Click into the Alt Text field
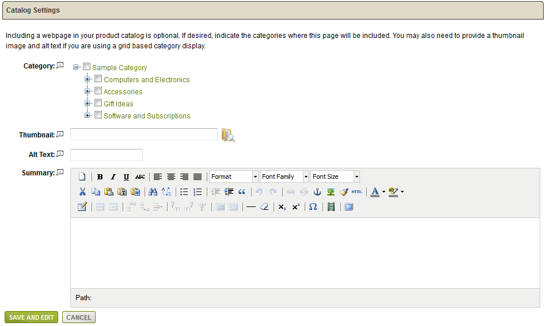 click(107, 155)
